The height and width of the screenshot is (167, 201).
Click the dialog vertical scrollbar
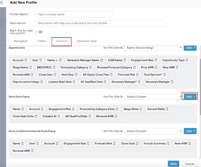click(x=200, y=86)
